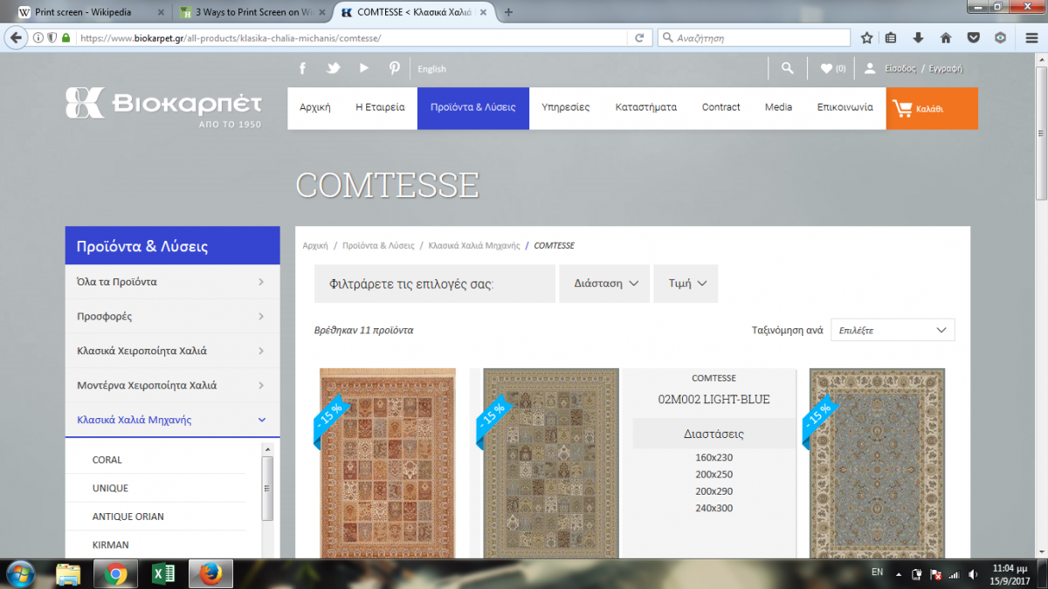Open File Explorer from taskbar

click(69, 574)
